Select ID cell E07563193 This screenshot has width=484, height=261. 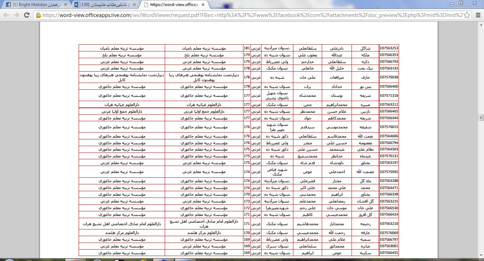click(x=389, y=68)
